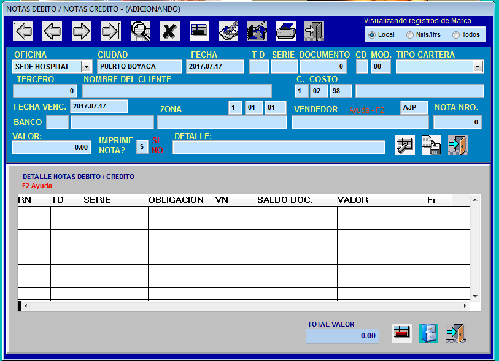Image resolution: width=499 pixels, height=361 pixels.
Task: Click the NOMBRE DEL CLIENTE field
Action: point(177,91)
